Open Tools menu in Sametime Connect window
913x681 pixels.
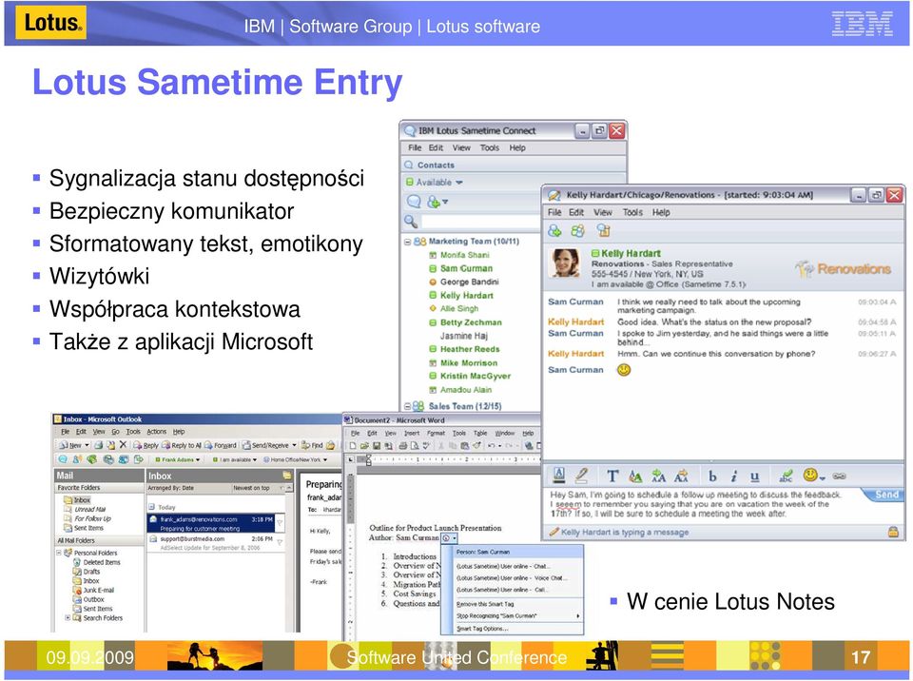490,148
